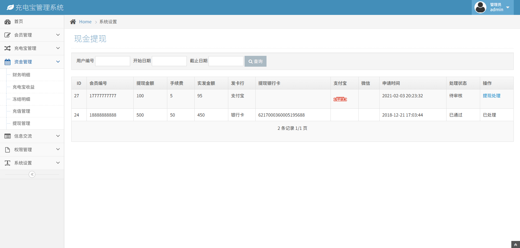Click the dashboard icon beside 首页

[8, 22]
